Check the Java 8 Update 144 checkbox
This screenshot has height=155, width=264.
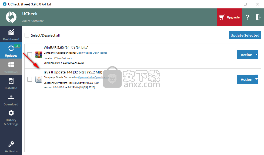point(30,79)
